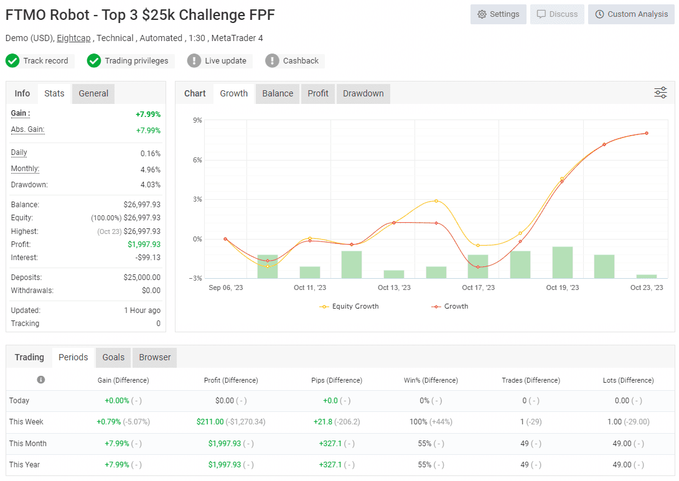Open the Drawdown chart tab

pyautogui.click(x=363, y=93)
